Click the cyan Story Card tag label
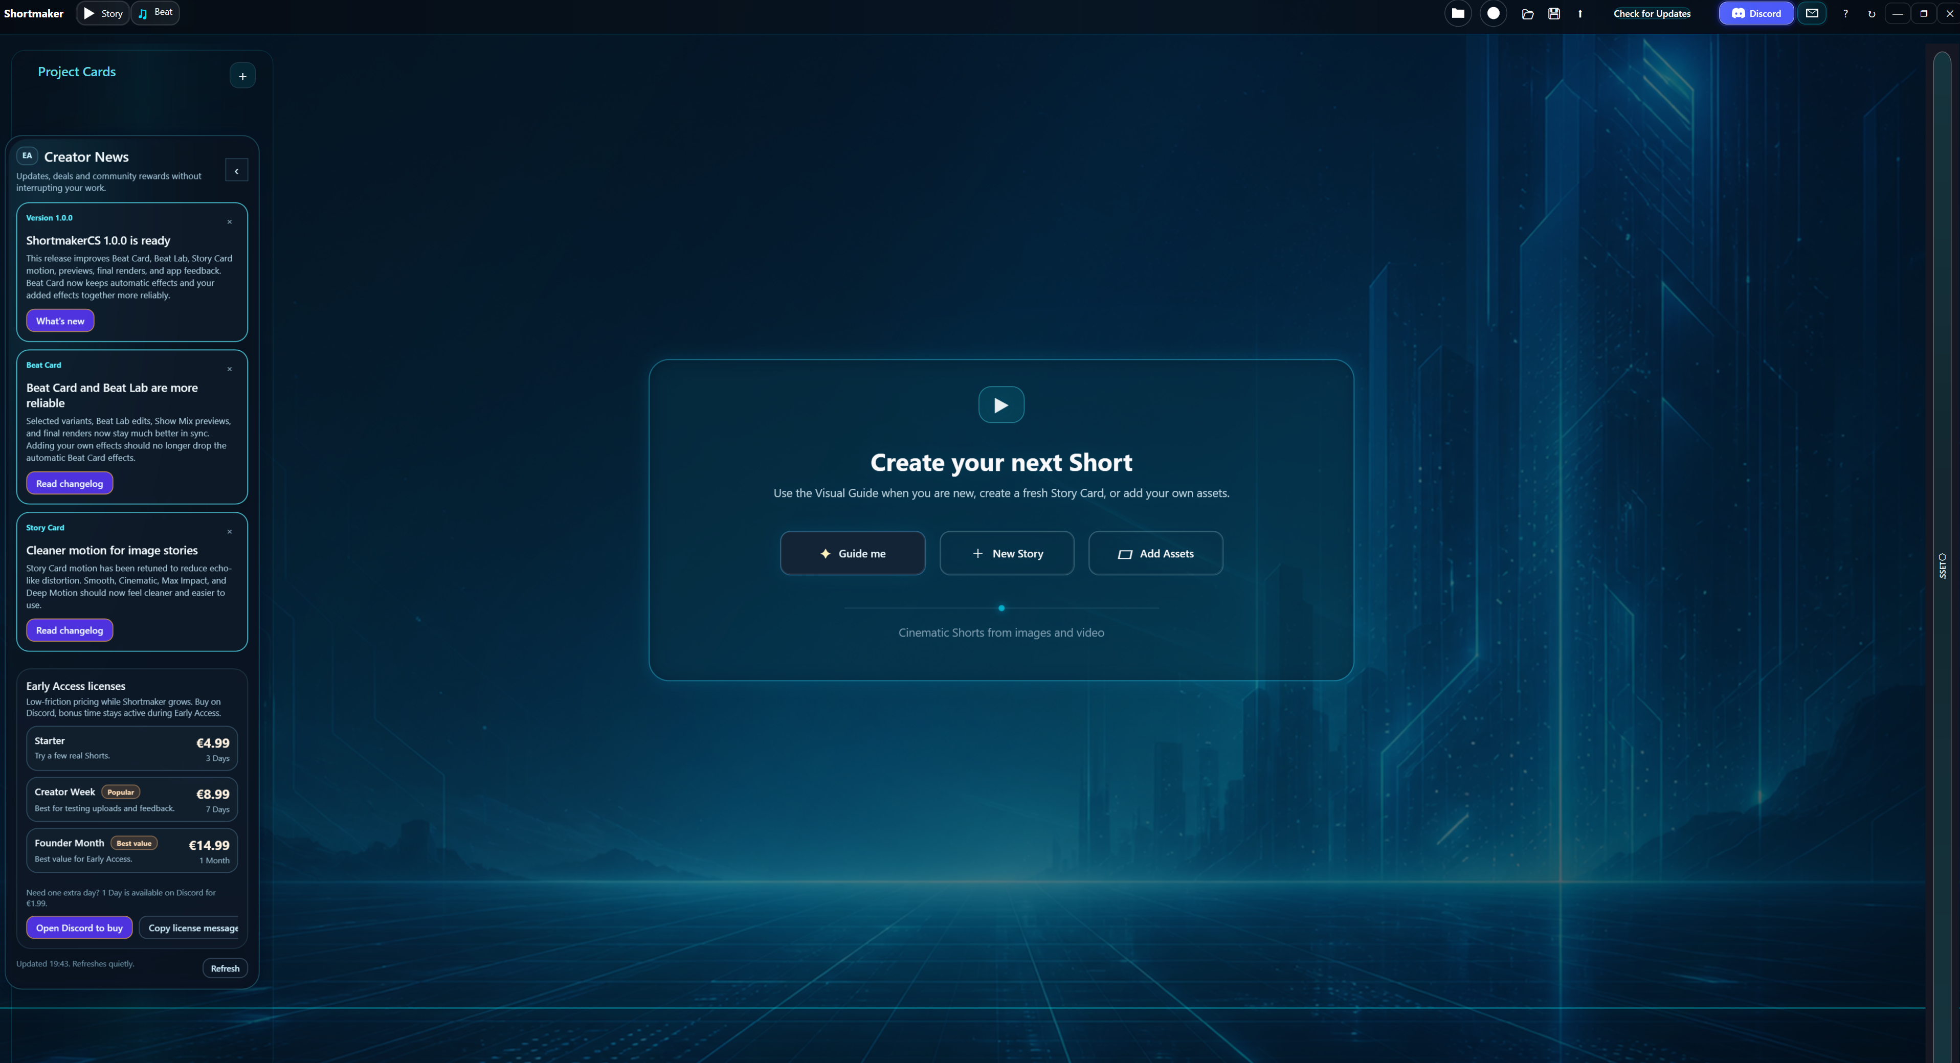The width and height of the screenshot is (1960, 1063). [x=45, y=528]
